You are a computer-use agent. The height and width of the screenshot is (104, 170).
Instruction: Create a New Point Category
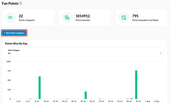(x=14, y=33)
